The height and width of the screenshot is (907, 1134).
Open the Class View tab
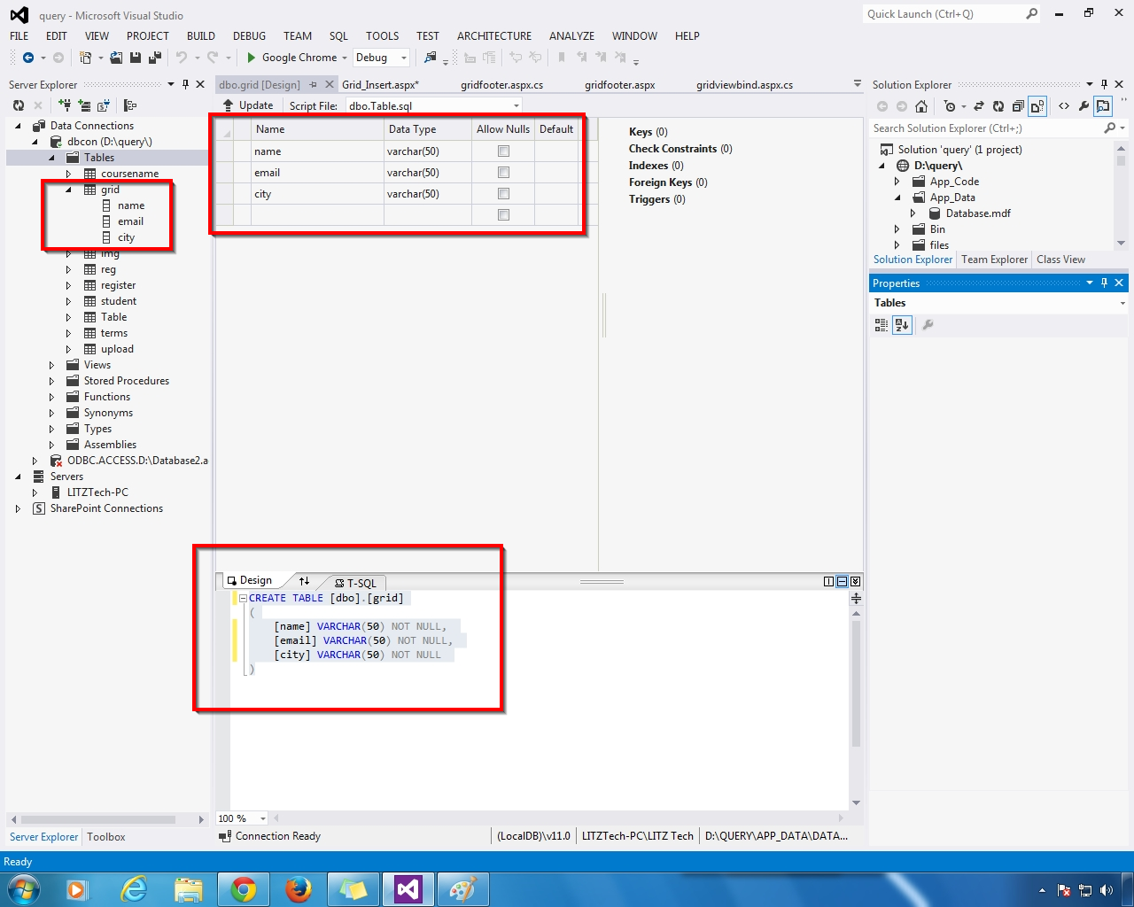coord(1060,260)
